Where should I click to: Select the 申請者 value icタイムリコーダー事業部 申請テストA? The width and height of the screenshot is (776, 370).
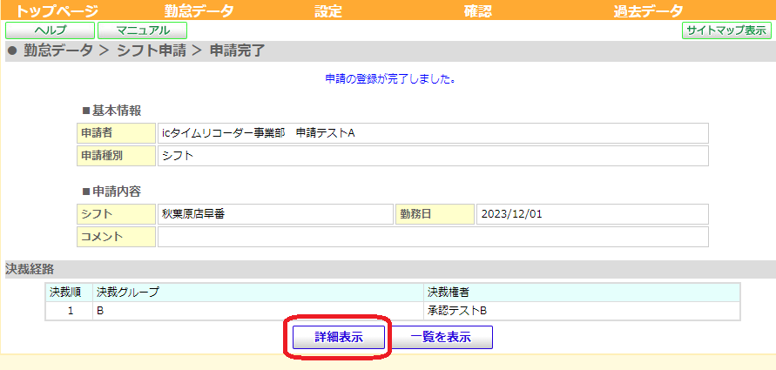433,133
